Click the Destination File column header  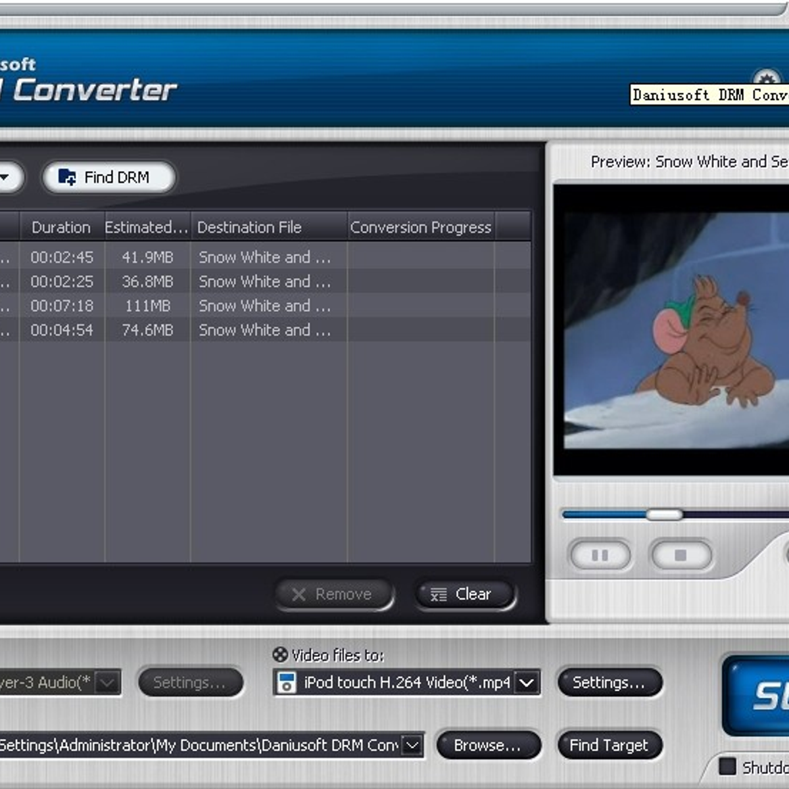[x=268, y=227]
